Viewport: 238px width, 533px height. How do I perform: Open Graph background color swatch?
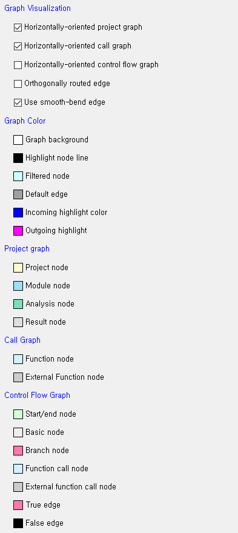coord(18,140)
